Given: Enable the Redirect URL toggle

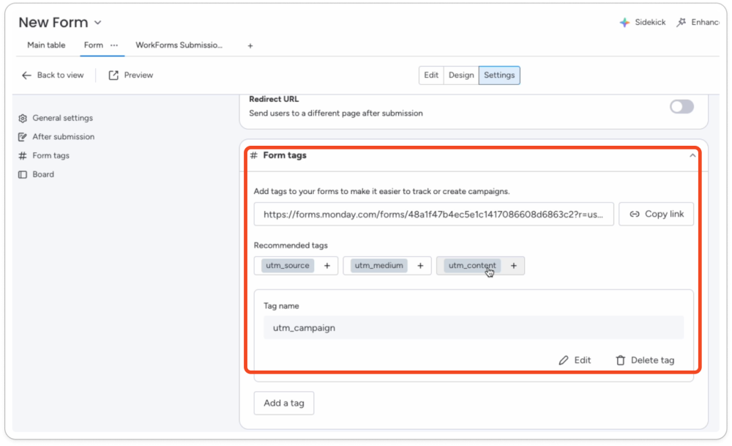Looking at the screenshot, I should [681, 107].
